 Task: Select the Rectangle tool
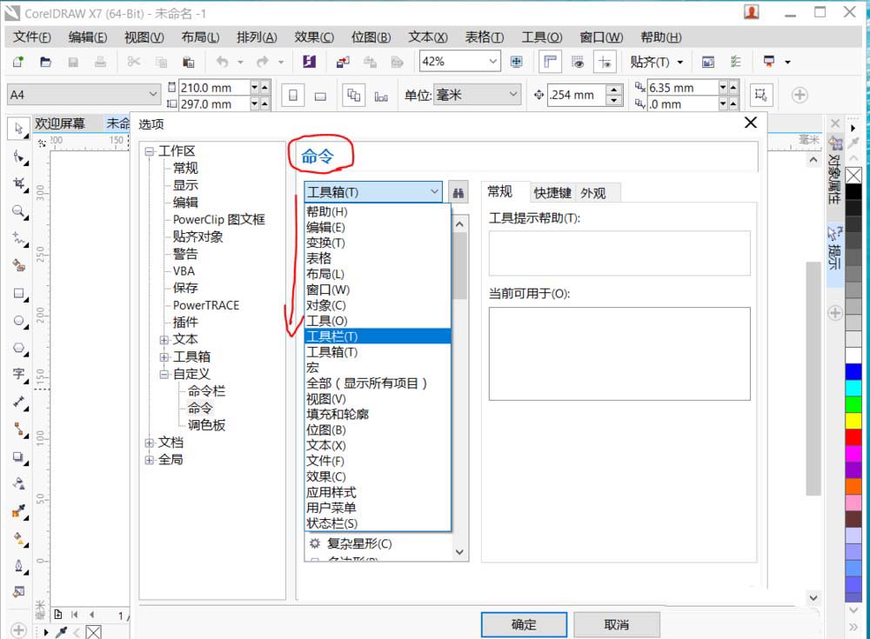[19, 294]
